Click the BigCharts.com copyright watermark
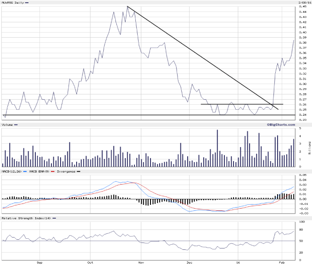Viewport: 312px width, 265px height. tap(279, 124)
